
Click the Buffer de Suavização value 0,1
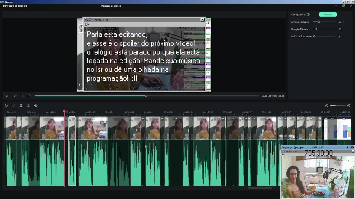(340, 36)
